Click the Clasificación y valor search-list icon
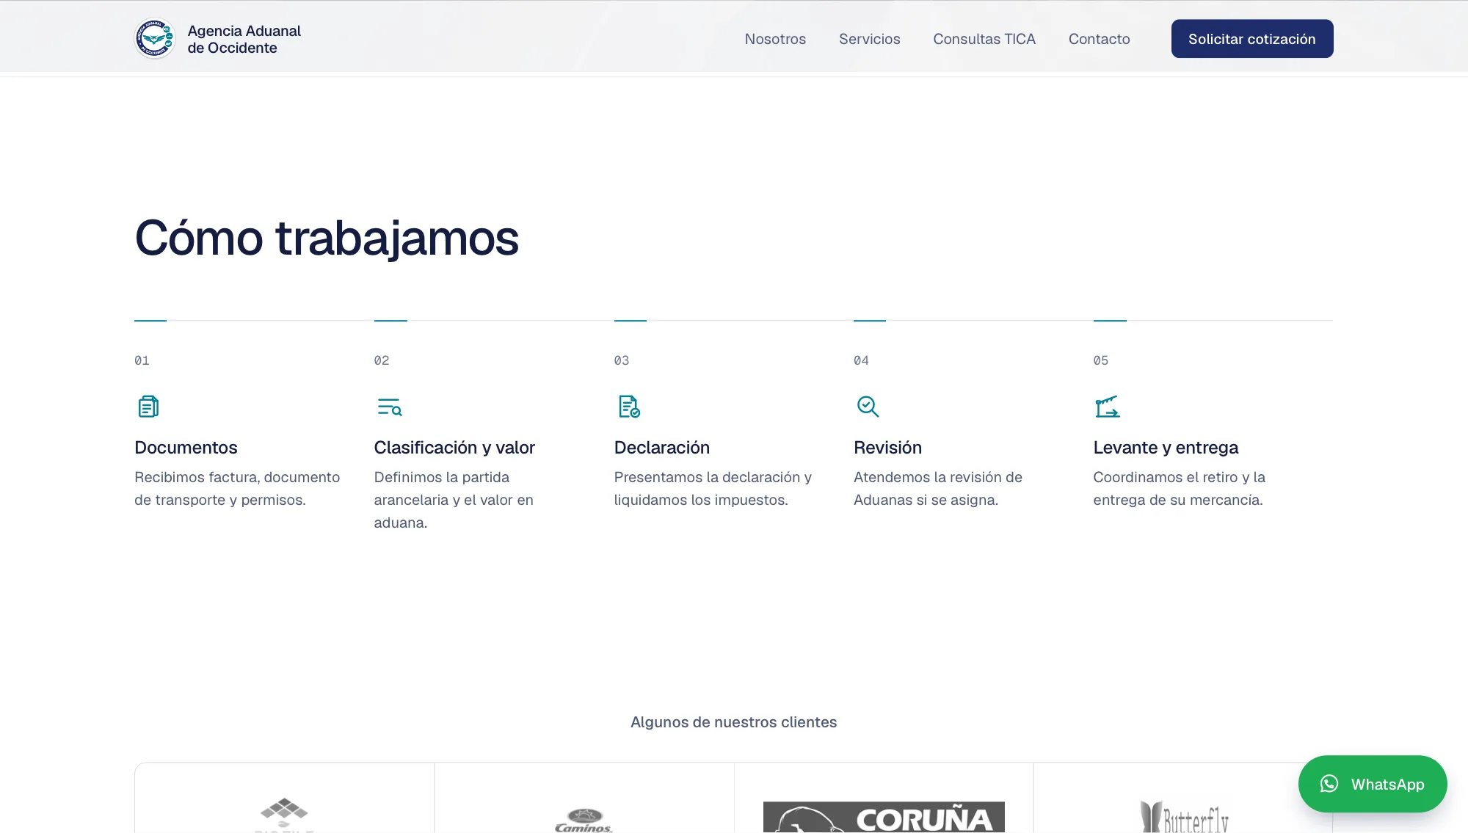 click(x=389, y=407)
